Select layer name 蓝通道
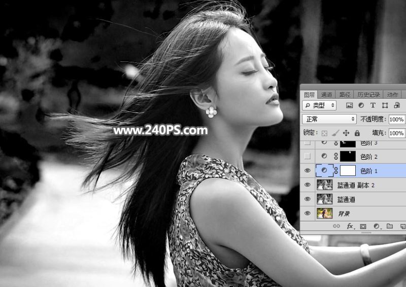Viewport: 406px width, 287px height. click(346, 199)
